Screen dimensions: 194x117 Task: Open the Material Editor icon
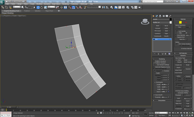tap(128, 7)
